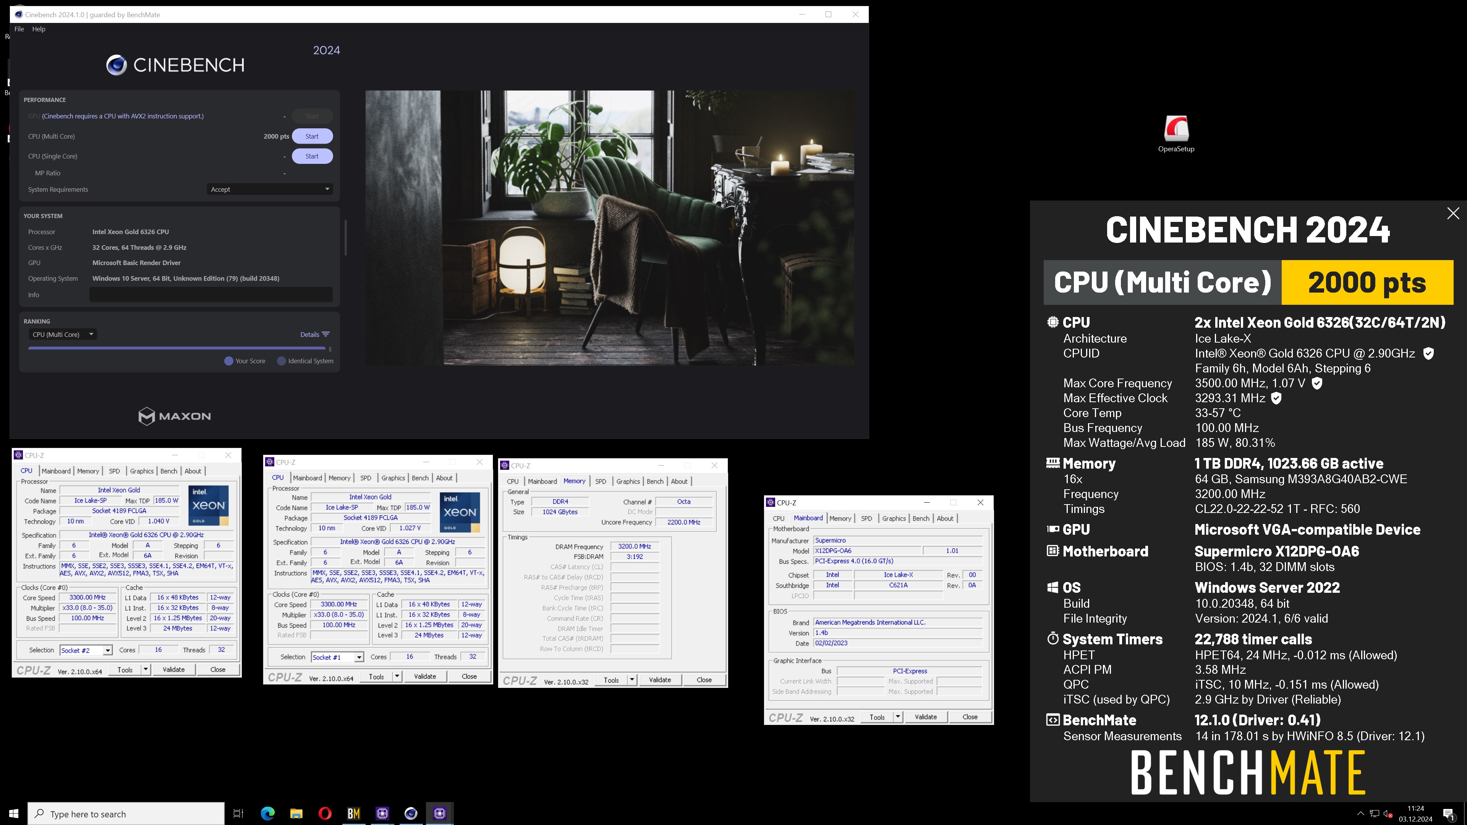1467x825 pixels.
Task: Click Tools button in Mainboard CPU-Z
Action: click(877, 717)
